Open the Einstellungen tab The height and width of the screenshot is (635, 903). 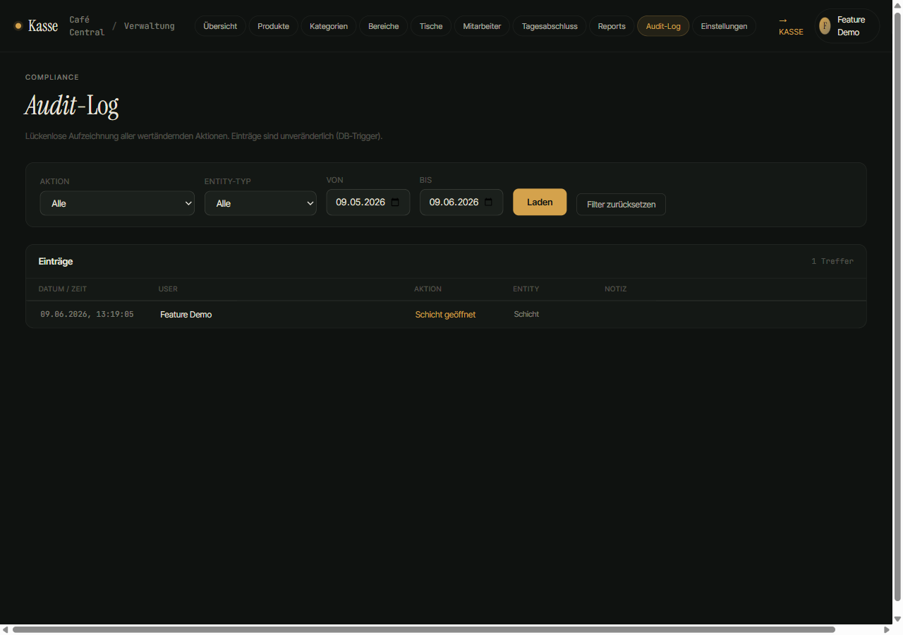724,26
